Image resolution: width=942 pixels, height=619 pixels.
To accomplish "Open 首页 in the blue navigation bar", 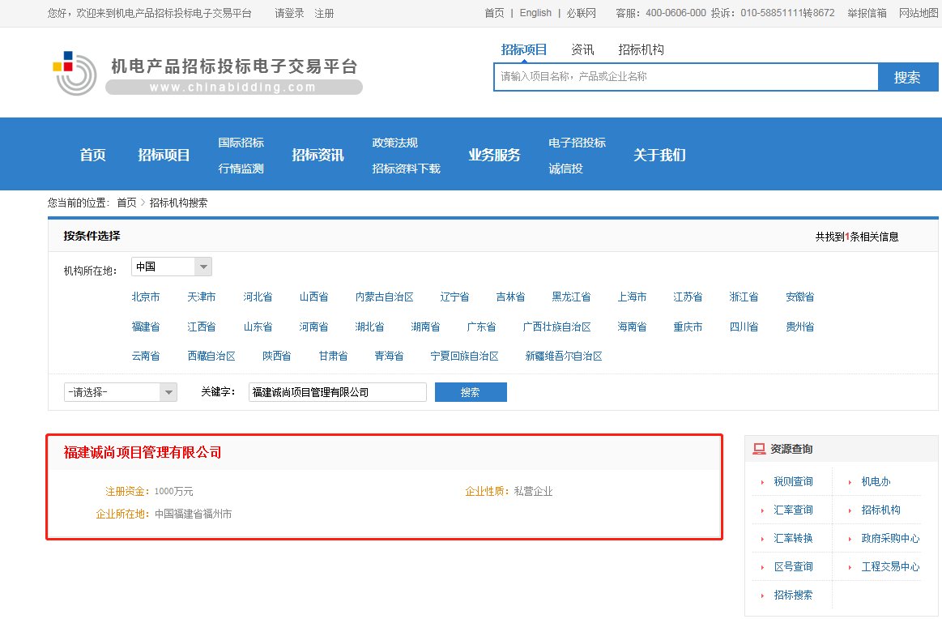I will pyautogui.click(x=92, y=155).
